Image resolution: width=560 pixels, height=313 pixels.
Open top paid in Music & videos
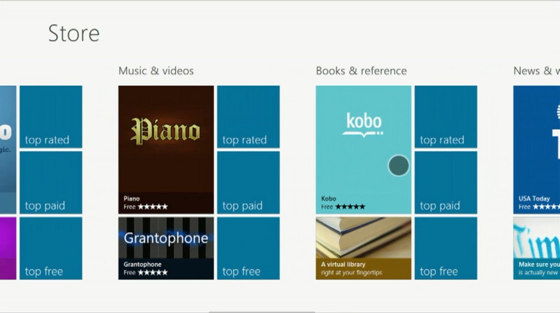(x=248, y=183)
